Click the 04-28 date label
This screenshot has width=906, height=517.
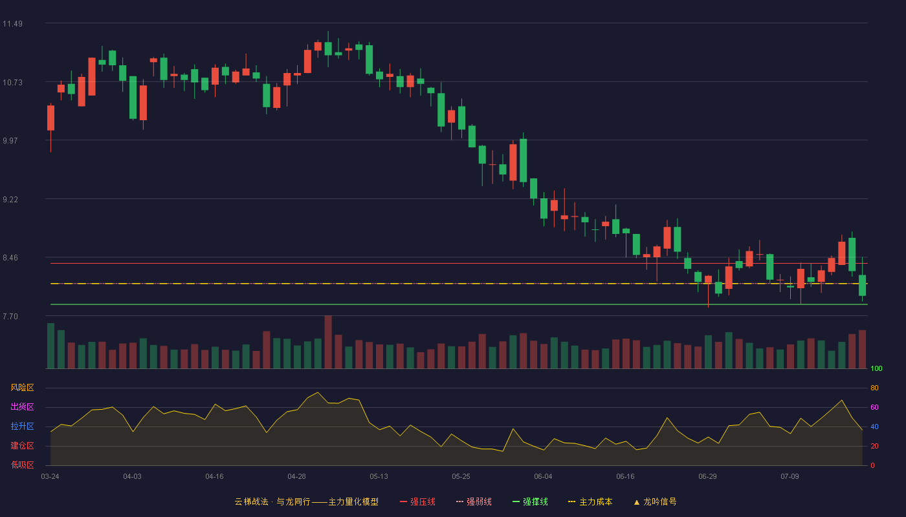coord(296,476)
